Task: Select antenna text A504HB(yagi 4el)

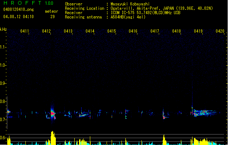Action: pyautogui.click(x=128, y=17)
